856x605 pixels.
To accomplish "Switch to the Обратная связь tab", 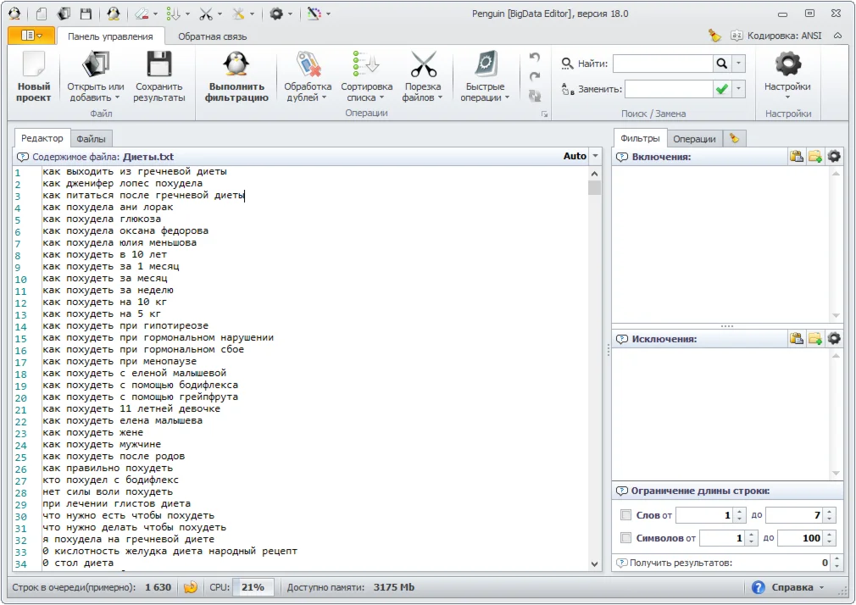I will point(210,36).
